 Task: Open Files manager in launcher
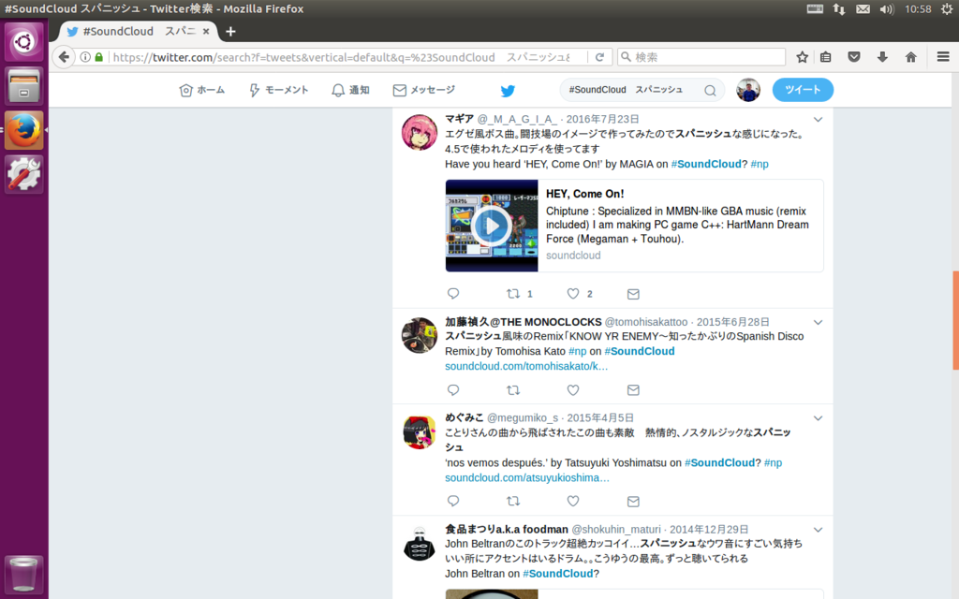(23, 86)
